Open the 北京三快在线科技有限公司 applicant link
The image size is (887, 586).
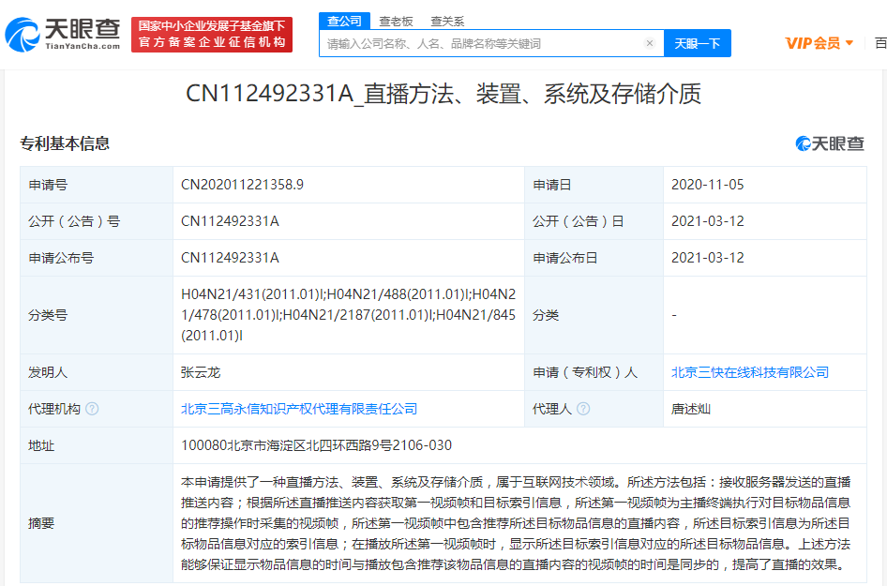tap(749, 372)
